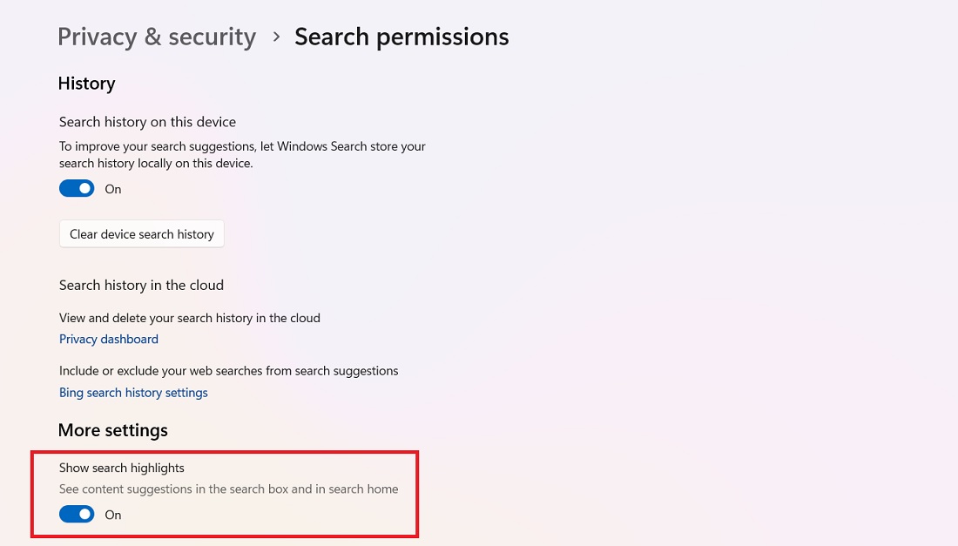Click Search history in the cloud label
This screenshot has height=546, width=958.
coord(141,285)
